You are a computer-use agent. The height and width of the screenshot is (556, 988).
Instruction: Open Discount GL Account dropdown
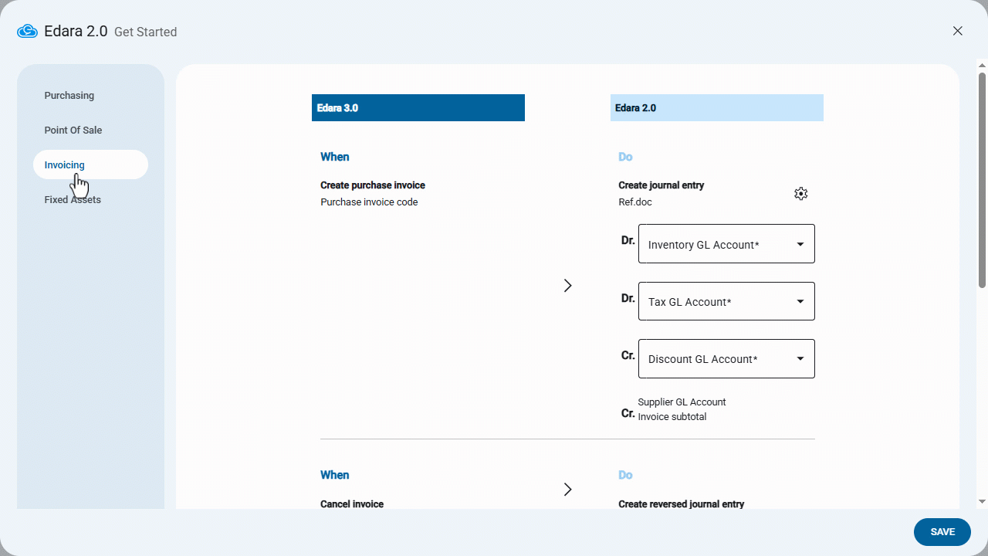click(x=726, y=358)
